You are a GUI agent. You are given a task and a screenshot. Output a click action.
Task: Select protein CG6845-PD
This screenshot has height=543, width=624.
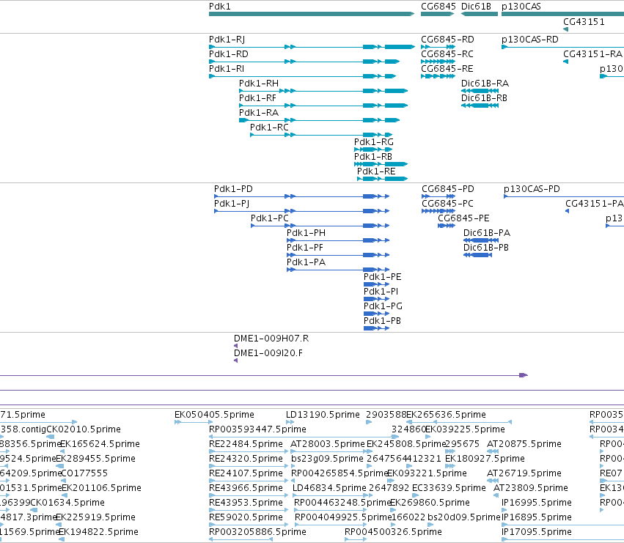(438, 196)
